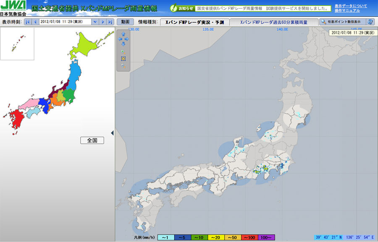This screenshot has height=242, width=378.
Task: Jump to the latest display time
Action: (x=110, y=22)
